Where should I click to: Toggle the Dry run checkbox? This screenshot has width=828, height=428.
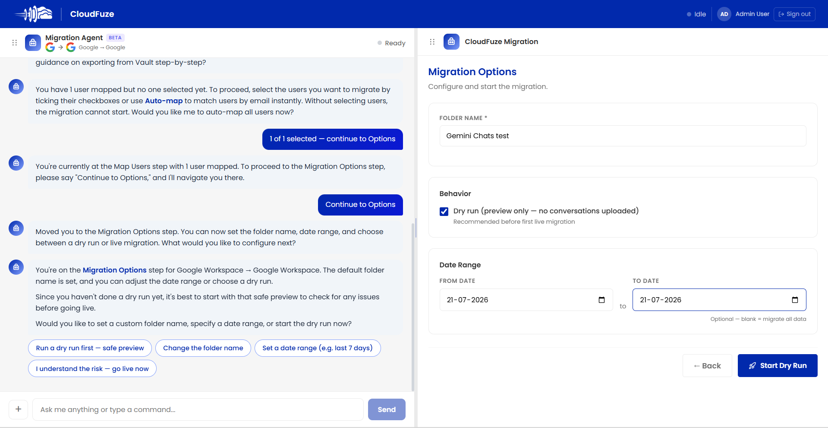(x=444, y=211)
